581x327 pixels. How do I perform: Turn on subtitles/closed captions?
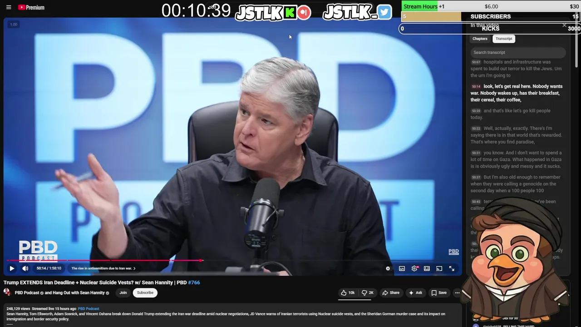[x=402, y=268]
